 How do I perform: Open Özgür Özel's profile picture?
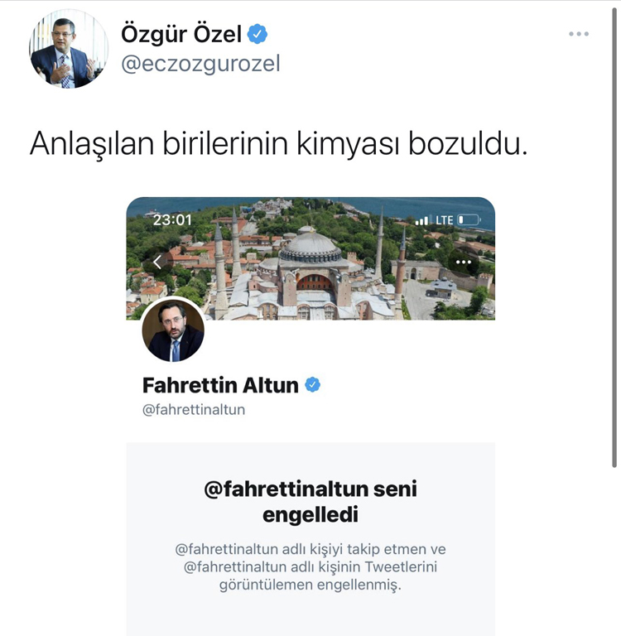(69, 49)
